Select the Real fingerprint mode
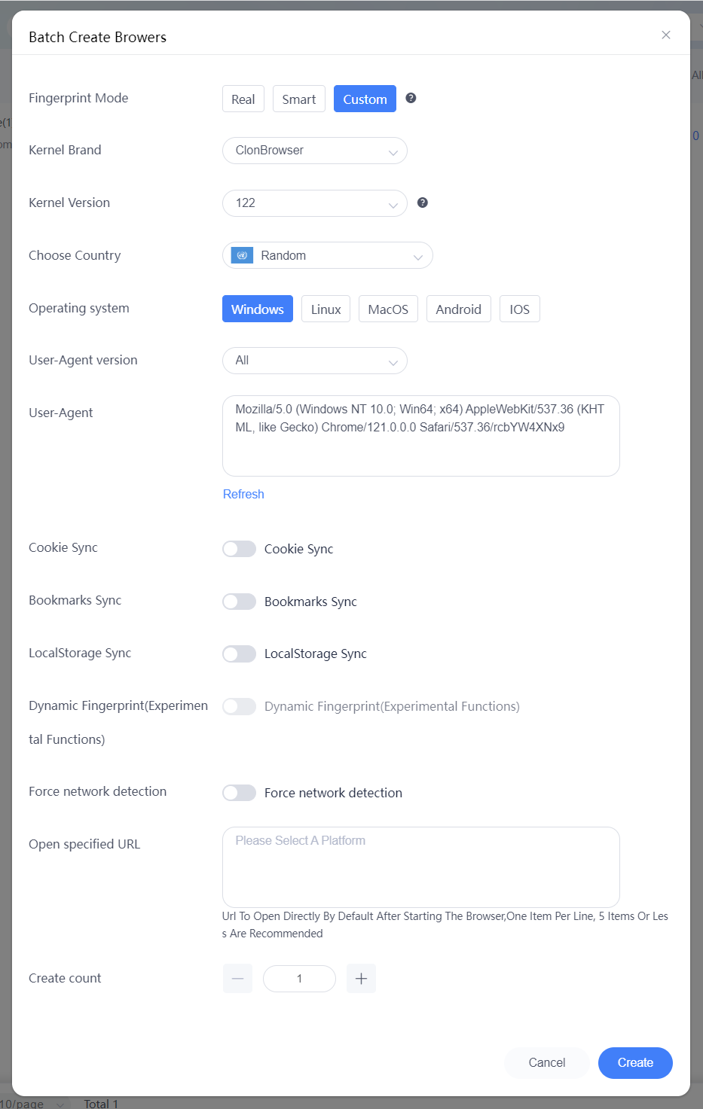Image resolution: width=703 pixels, height=1109 pixels. coord(243,99)
